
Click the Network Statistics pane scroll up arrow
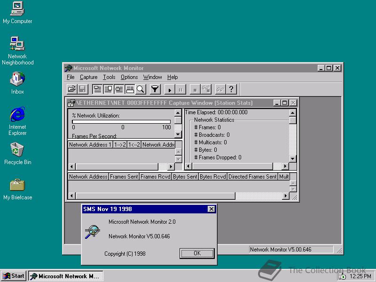292,113
